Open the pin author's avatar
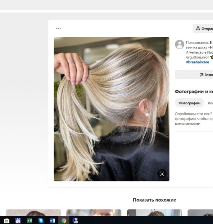Viewport: 213px width, 224px height. [179, 44]
